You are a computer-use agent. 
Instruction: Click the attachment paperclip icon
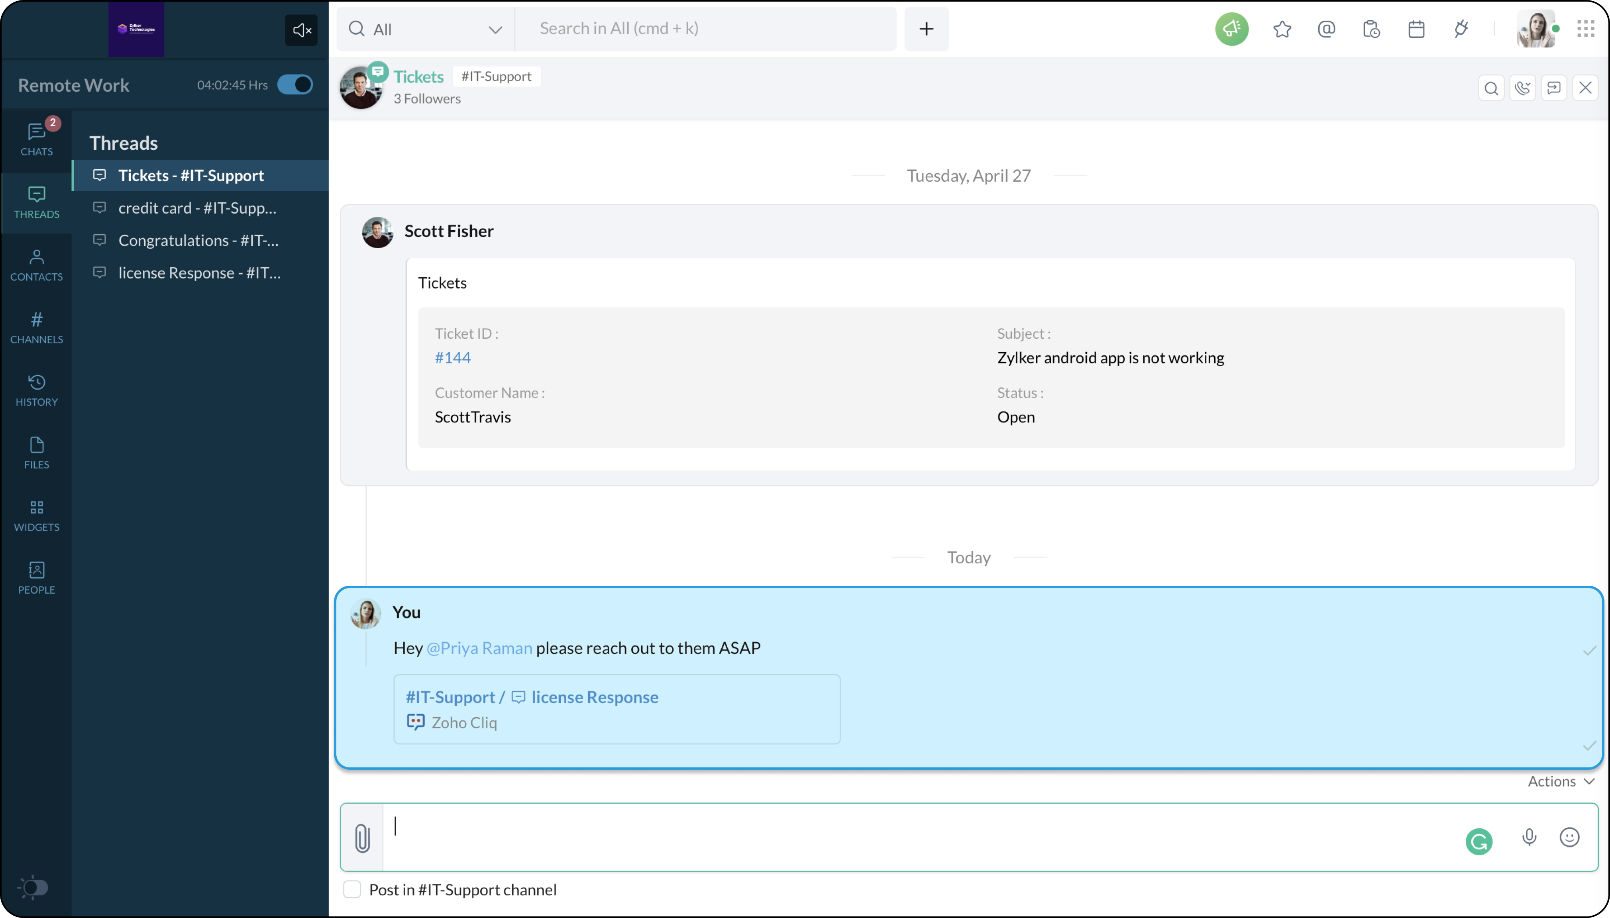[362, 838]
